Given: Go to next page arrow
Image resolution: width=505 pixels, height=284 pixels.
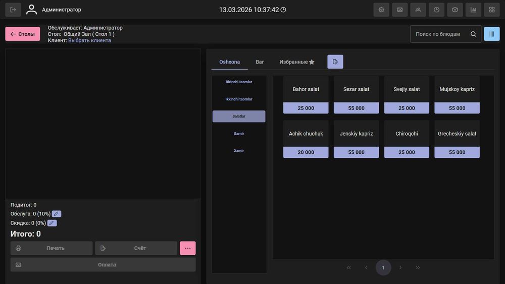Looking at the screenshot, I should coord(400,267).
